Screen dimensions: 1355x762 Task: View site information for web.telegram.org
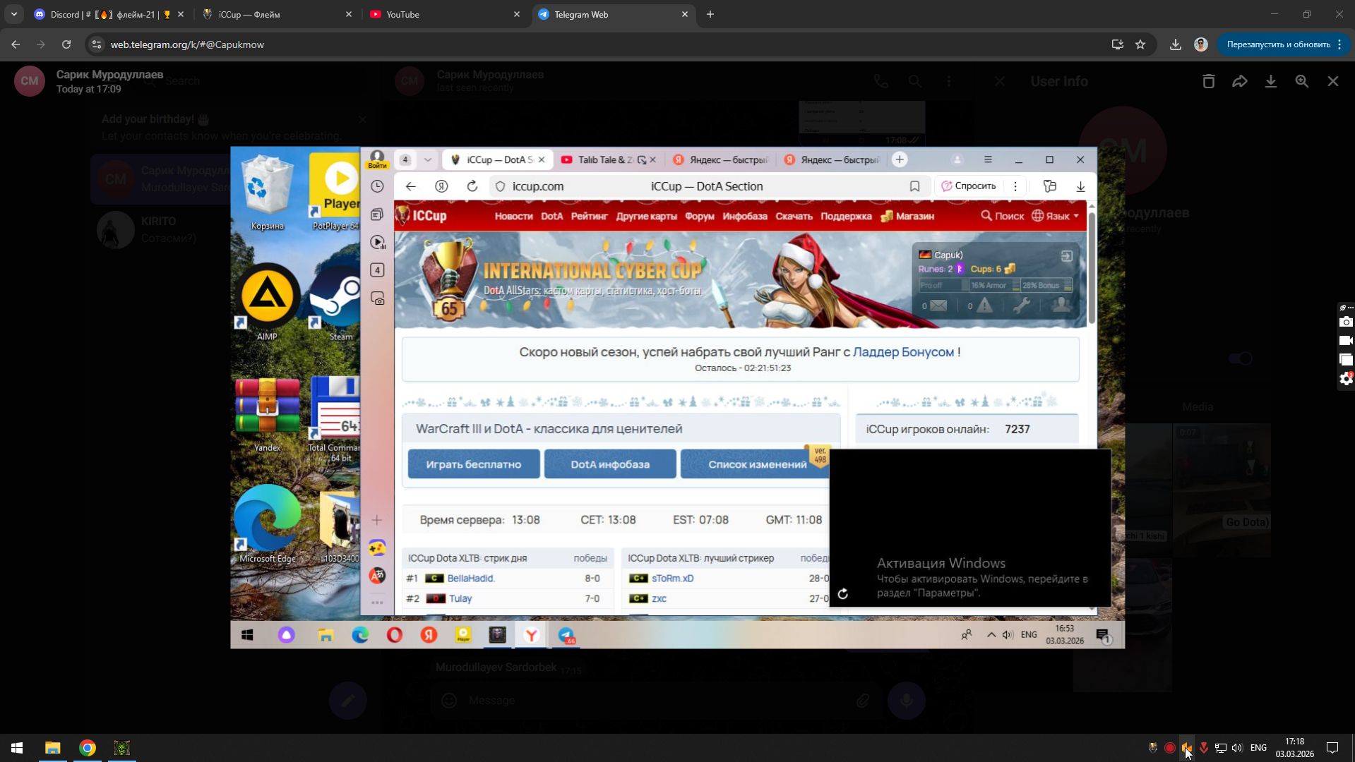click(x=97, y=44)
